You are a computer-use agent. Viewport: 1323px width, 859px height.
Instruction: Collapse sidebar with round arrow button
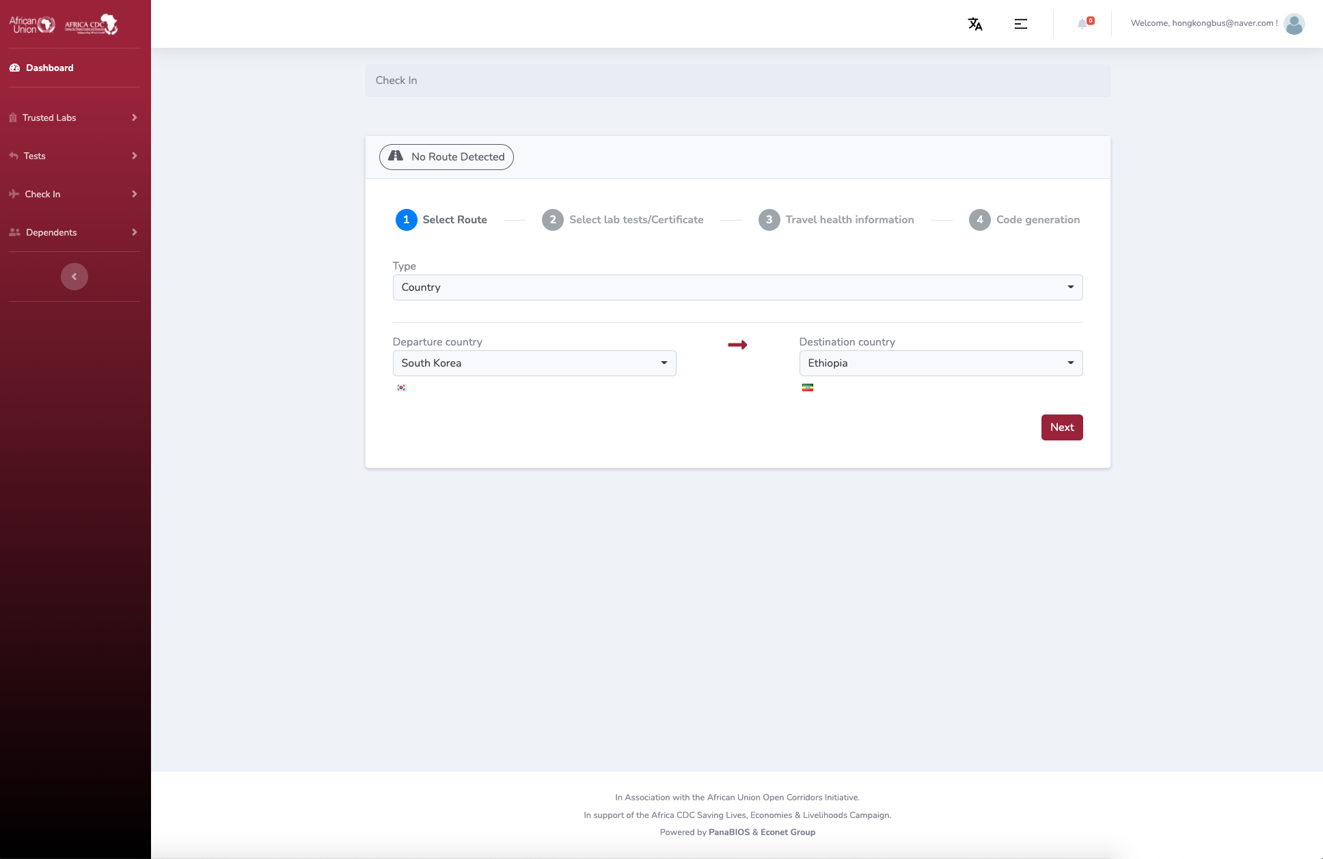click(74, 277)
